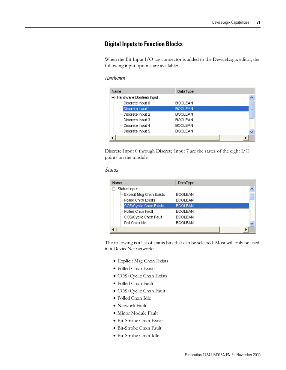The image size is (286, 370).
Task: Click BOOLEAN datatype of Discrete Input 3
Action: pyautogui.click(x=184, y=120)
